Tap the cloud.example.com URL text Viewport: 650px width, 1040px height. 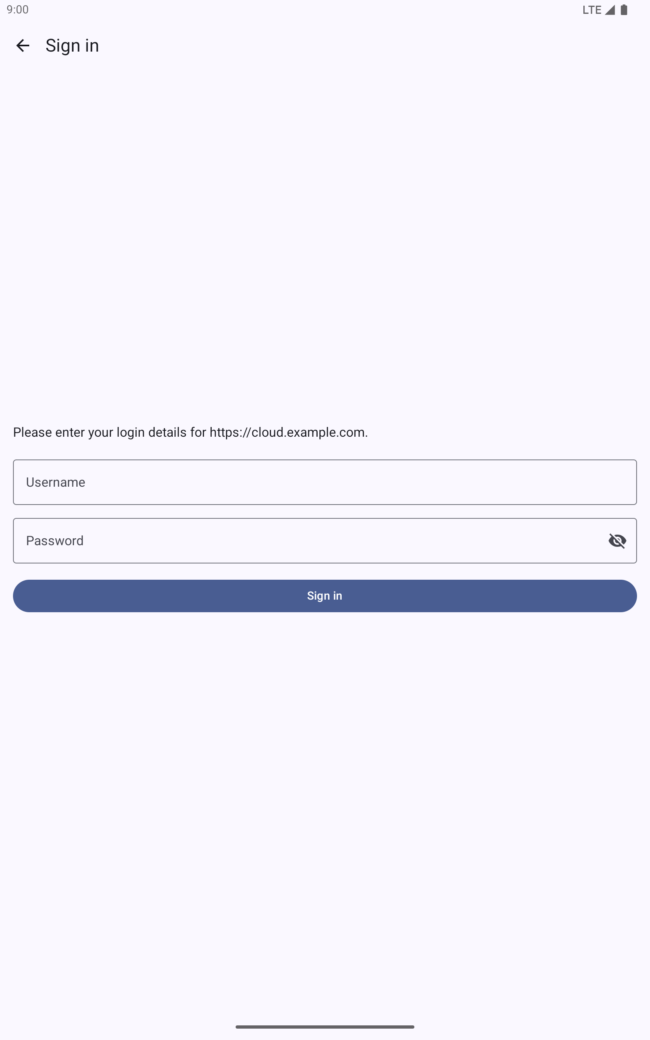(288, 432)
